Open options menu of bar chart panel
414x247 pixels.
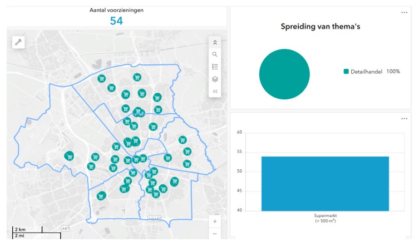(x=405, y=118)
